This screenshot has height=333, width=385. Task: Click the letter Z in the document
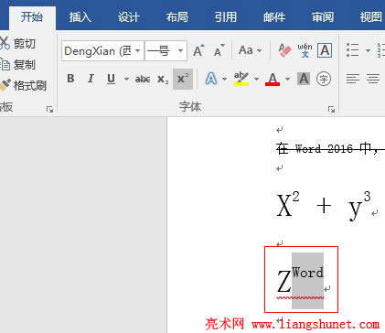coord(283,282)
